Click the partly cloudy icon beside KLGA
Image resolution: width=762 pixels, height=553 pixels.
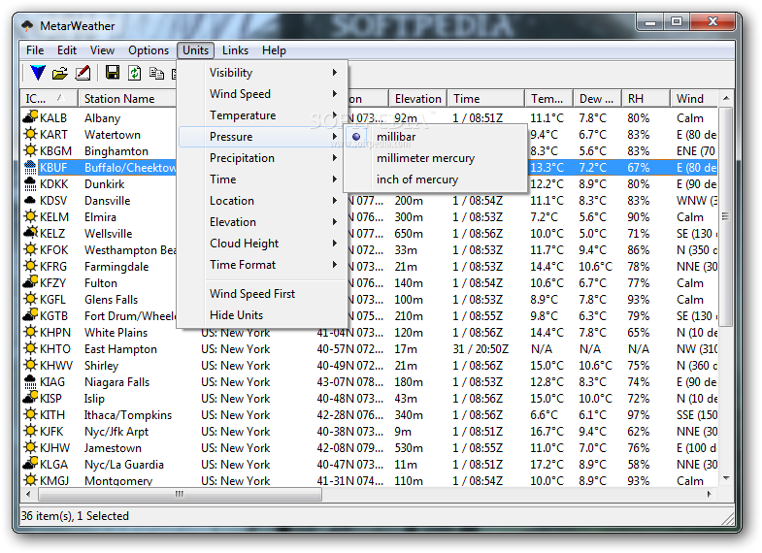(x=30, y=464)
